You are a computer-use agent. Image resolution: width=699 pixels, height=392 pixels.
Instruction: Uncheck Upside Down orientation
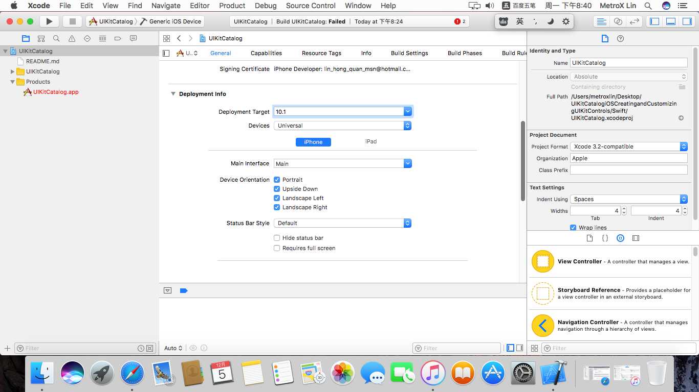pyautogui.click(x=277, y=189)
